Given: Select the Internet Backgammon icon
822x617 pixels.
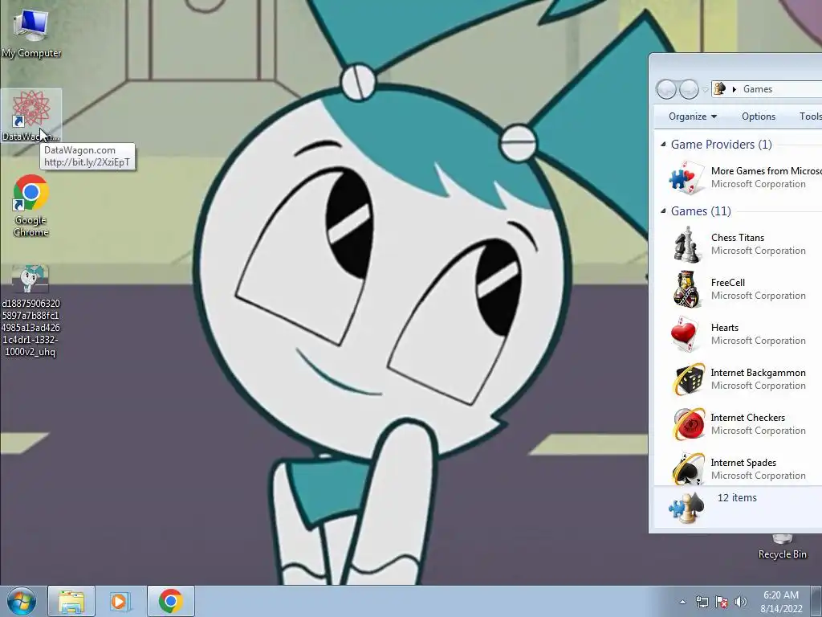Looking at the screenshot, I should (688, 379).
